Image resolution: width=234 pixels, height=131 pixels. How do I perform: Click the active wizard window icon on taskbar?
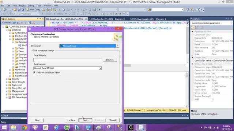tap(141, 127)
